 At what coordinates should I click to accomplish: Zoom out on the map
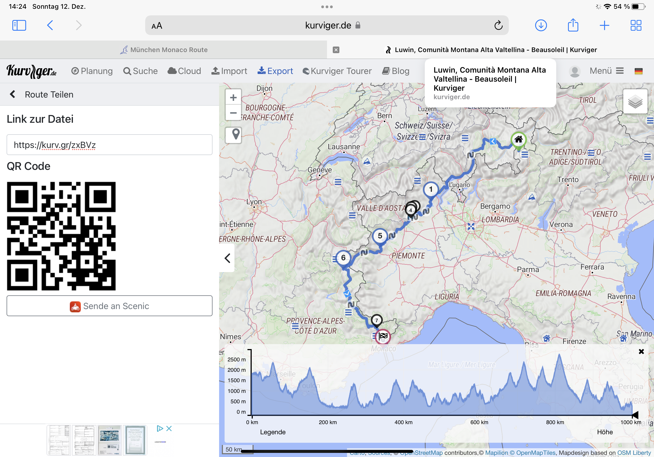point(233,113)
